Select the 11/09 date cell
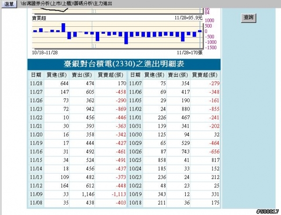281x215 pixels. point(36,194)
